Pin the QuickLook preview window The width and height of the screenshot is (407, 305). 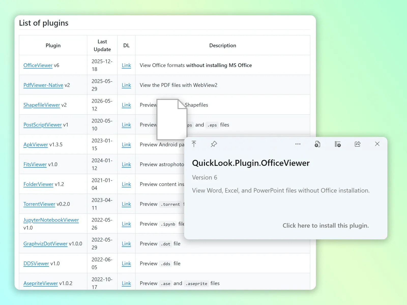point(214,144)
